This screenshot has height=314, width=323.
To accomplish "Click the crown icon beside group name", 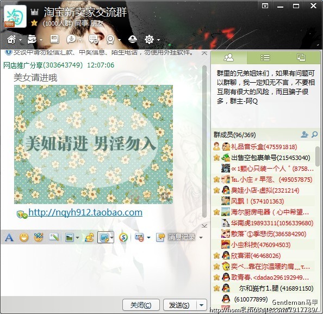I will 34,12.
